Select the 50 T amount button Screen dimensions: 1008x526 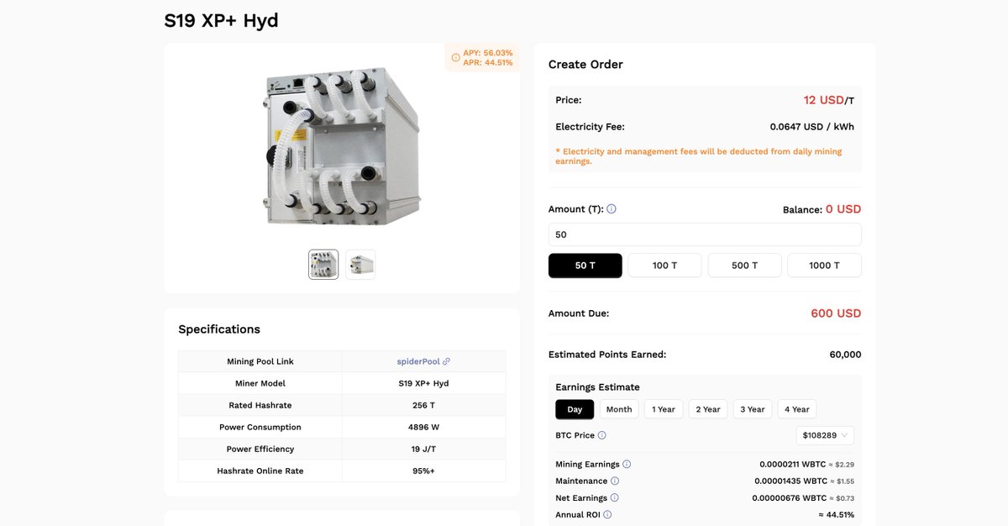click(x=585, y=266)
